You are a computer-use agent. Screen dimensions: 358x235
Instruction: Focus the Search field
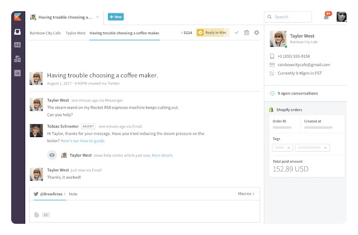point(288,17)
